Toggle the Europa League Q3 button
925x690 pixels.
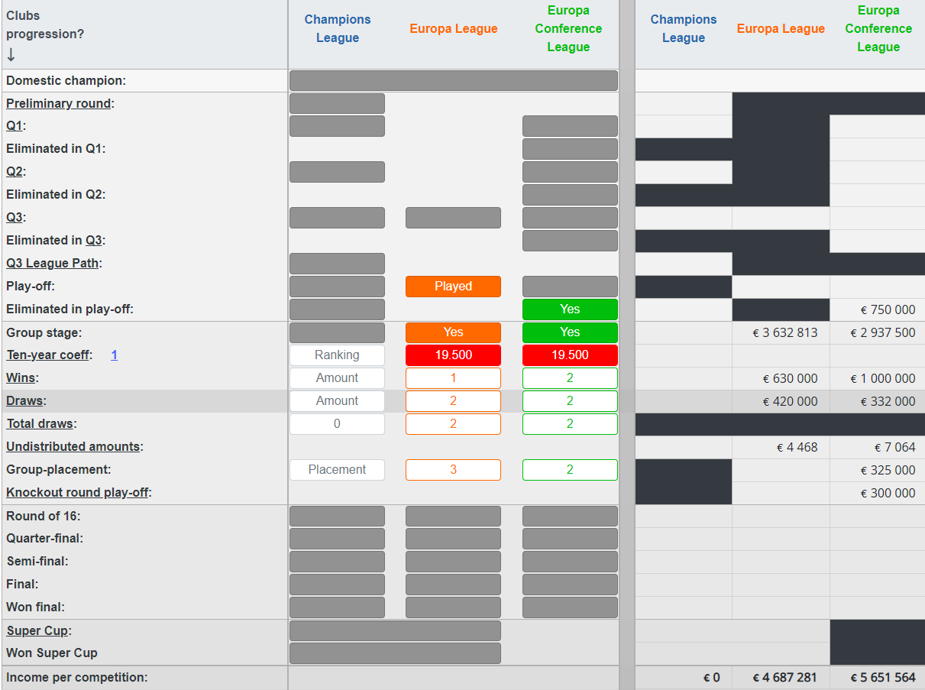tap(453, 218)
